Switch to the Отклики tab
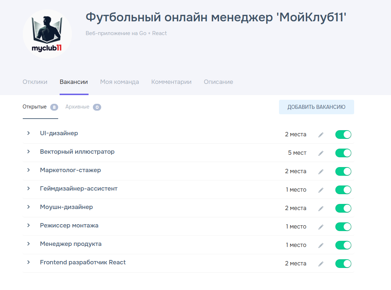The width and height of the screenshot is (391, 290). tap(35, 82)
